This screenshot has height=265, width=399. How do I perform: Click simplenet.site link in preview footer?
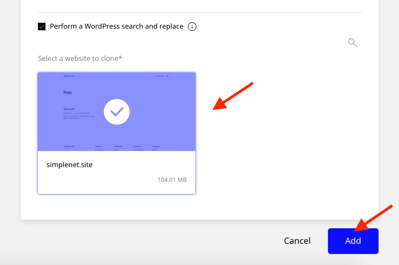pos(69,146)
